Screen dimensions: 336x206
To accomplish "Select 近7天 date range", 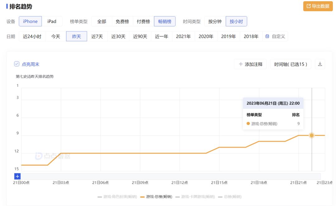I will (97, 36).
